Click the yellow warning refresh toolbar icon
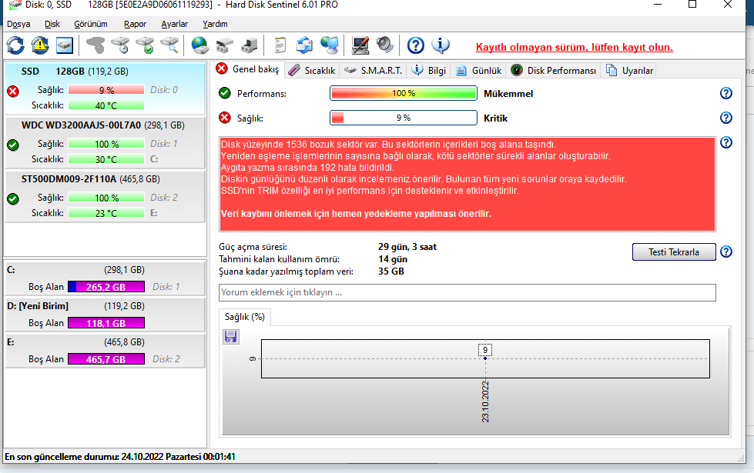The width and height of the screenshot is (754, 473). pyautogui.click(x=39, y=45)
